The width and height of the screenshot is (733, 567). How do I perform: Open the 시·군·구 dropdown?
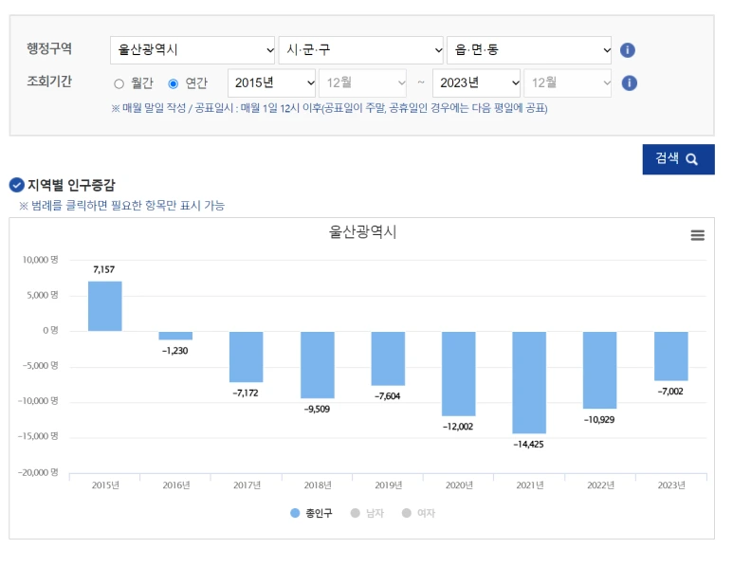pyautogui.click(x=361, y=50)
